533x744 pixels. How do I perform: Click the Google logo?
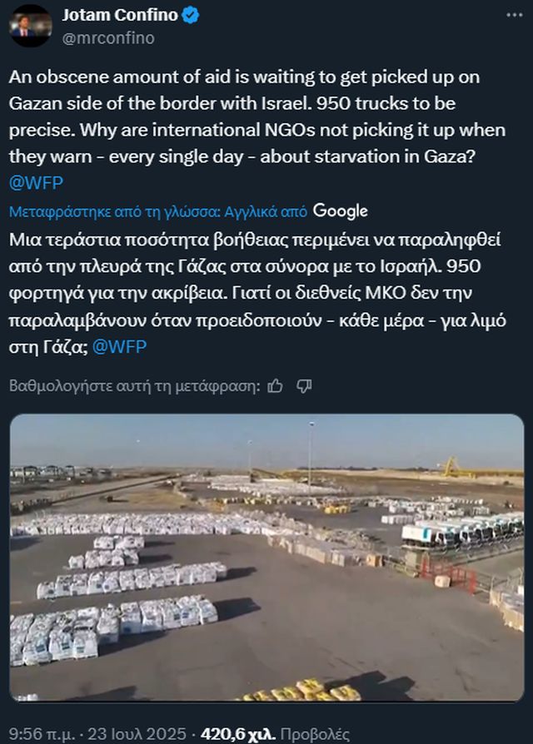(341, 211)
